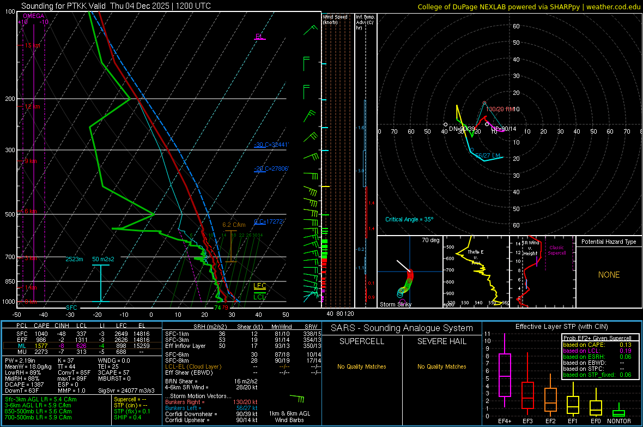Screen dimensions: 643x427
Task: Click the 'LCL-EL (Cloud Layer)' row
Action: 242,366
